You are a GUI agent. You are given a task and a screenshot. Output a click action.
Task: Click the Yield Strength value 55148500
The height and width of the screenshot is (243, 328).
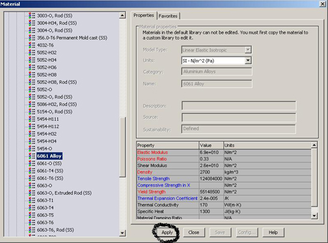[210, 192]
